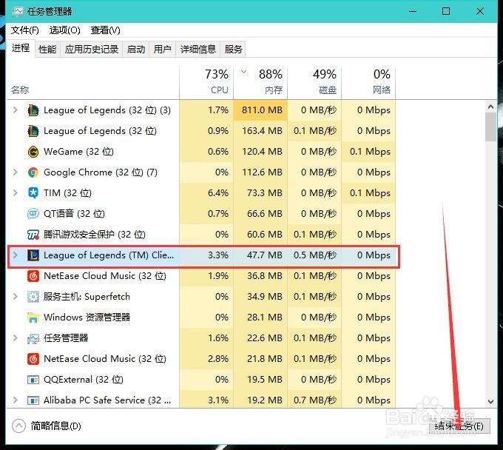Screen dimensions: 503x450
Task: Select the QT语音 (32 位) row
Action: 201,214
